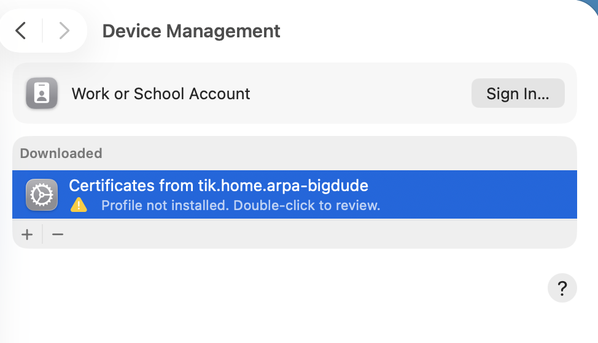Go back with the left chevron
This screenshot has height=343, width=598.
pyautogui.click(x=21, y=31)
